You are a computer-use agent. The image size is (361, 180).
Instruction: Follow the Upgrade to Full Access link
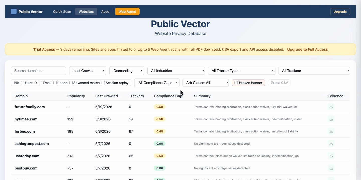point(307,50)
